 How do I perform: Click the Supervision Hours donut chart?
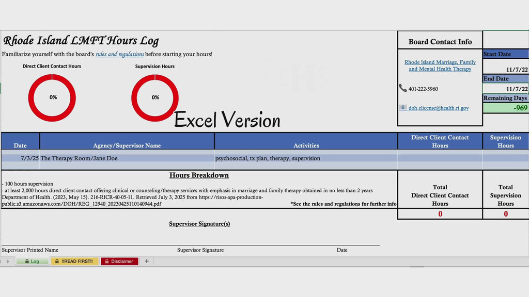(x=155, y=97)
